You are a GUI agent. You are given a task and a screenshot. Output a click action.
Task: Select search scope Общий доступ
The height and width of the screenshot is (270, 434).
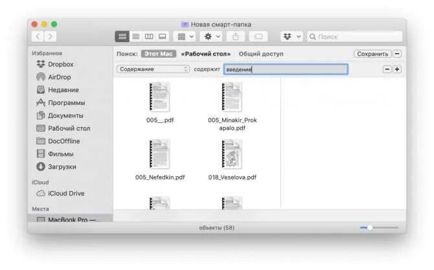point(261,54)
